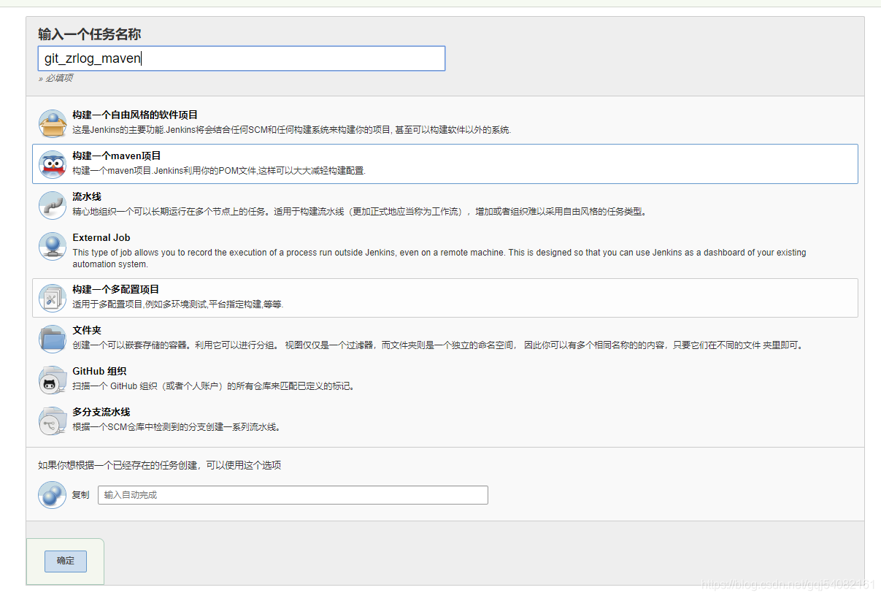Click the GitHub 组织 octocat icon

(x=53, y=380)
